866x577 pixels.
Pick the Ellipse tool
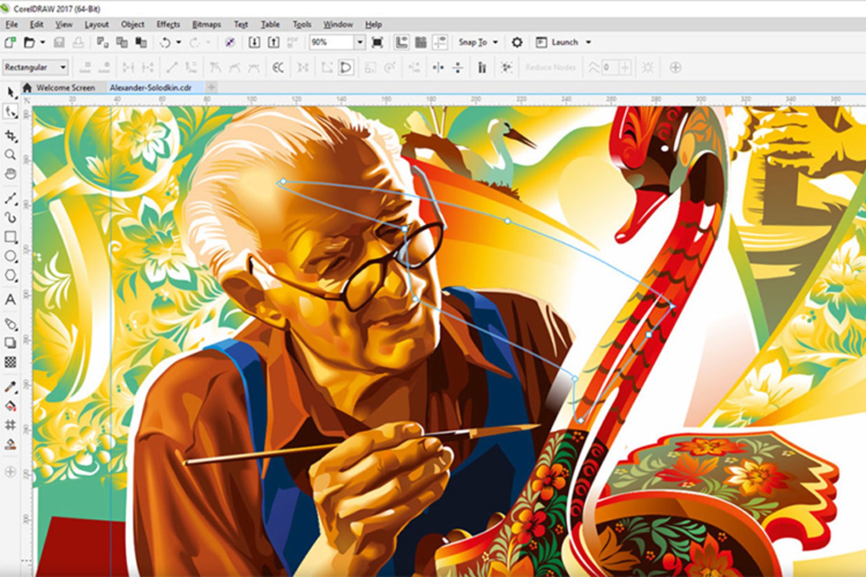click(x=10, y=256)
